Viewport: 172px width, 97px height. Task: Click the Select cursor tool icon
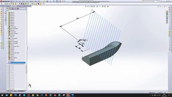57,1
